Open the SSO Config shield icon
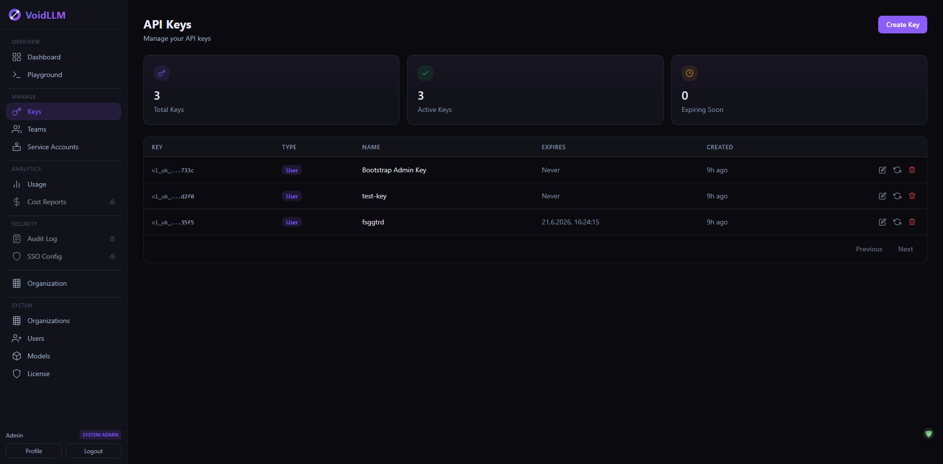Image resolution: width=943 pixels, height=464 pixels. pyautogui.click(x=17, y=256)
